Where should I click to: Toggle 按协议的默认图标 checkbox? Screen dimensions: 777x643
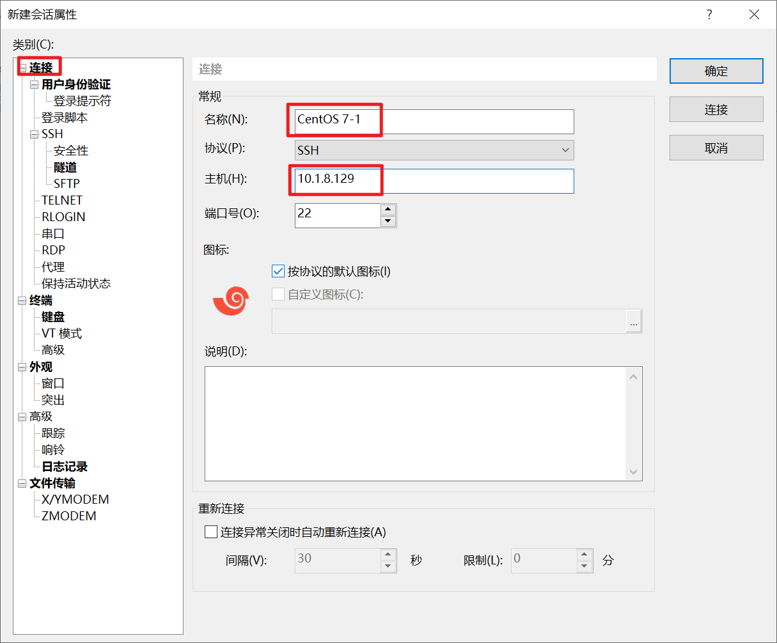(x=278, y=271)
